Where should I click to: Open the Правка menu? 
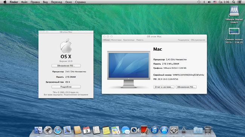click(x=35, y=2)
